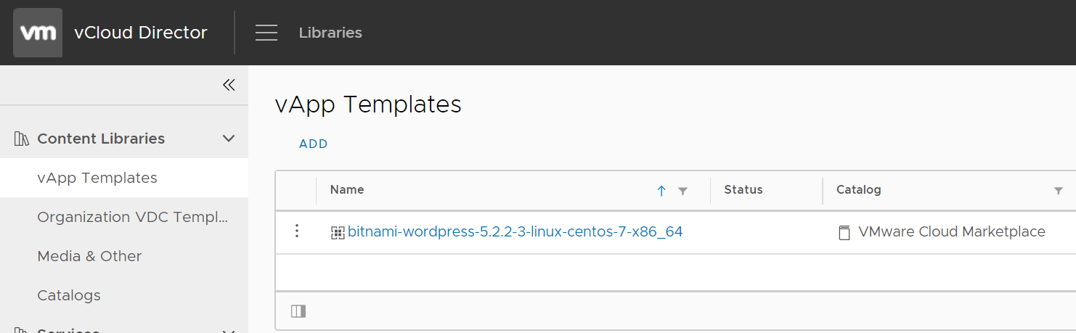Screen dimensions: 1076x333
Task: Toggle the Name column sort arrow
Action: [x=661, y=191]
